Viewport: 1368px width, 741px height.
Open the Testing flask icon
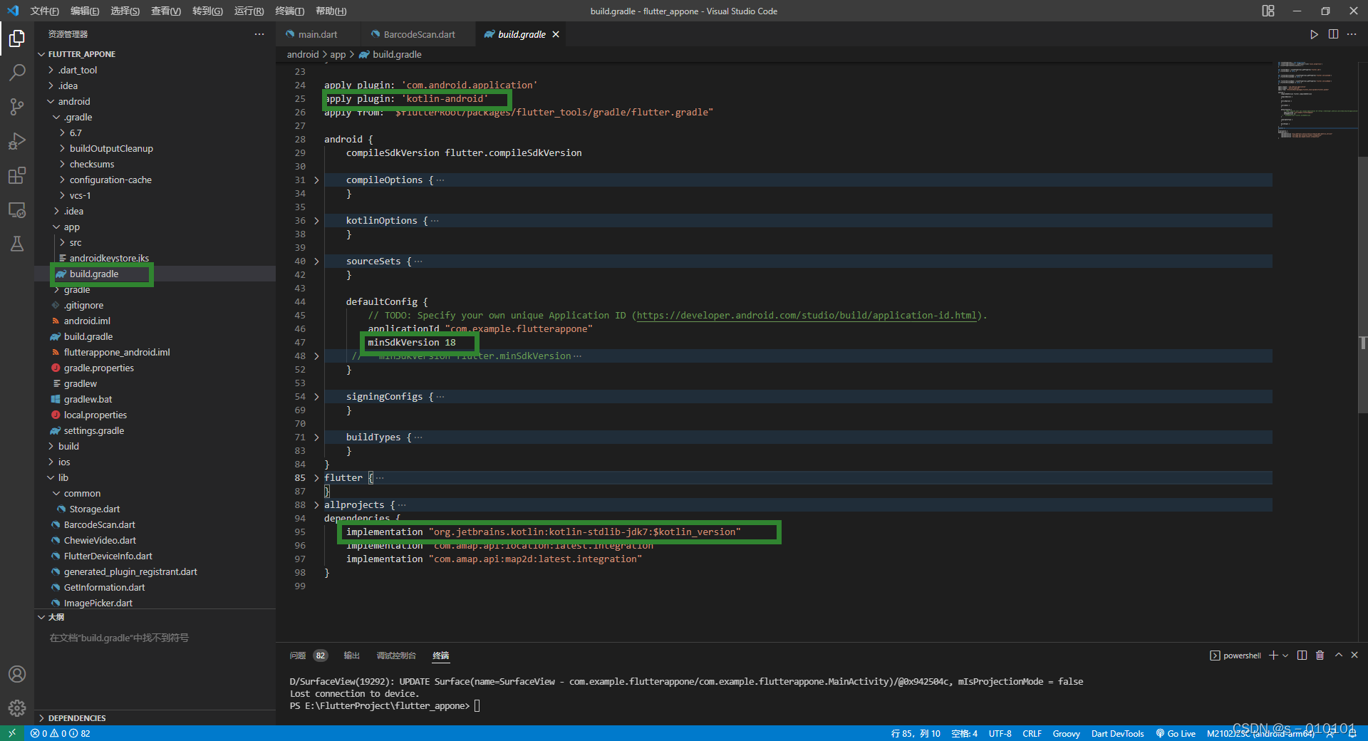pos(17,244)
